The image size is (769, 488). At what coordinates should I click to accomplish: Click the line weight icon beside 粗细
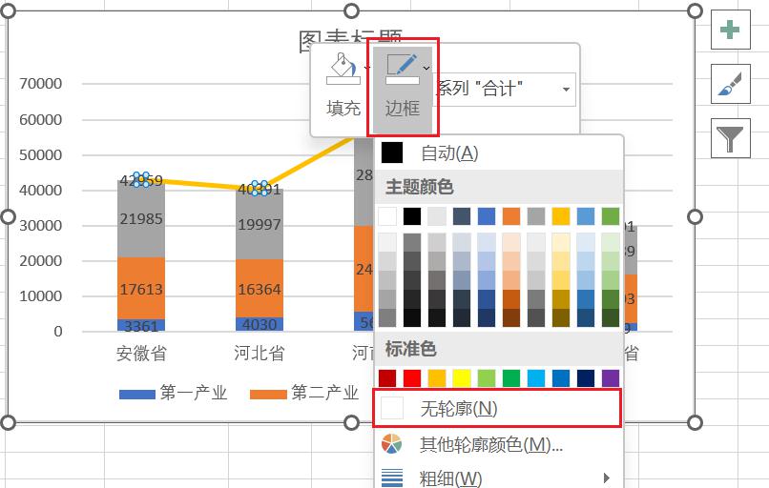point(392,478)
